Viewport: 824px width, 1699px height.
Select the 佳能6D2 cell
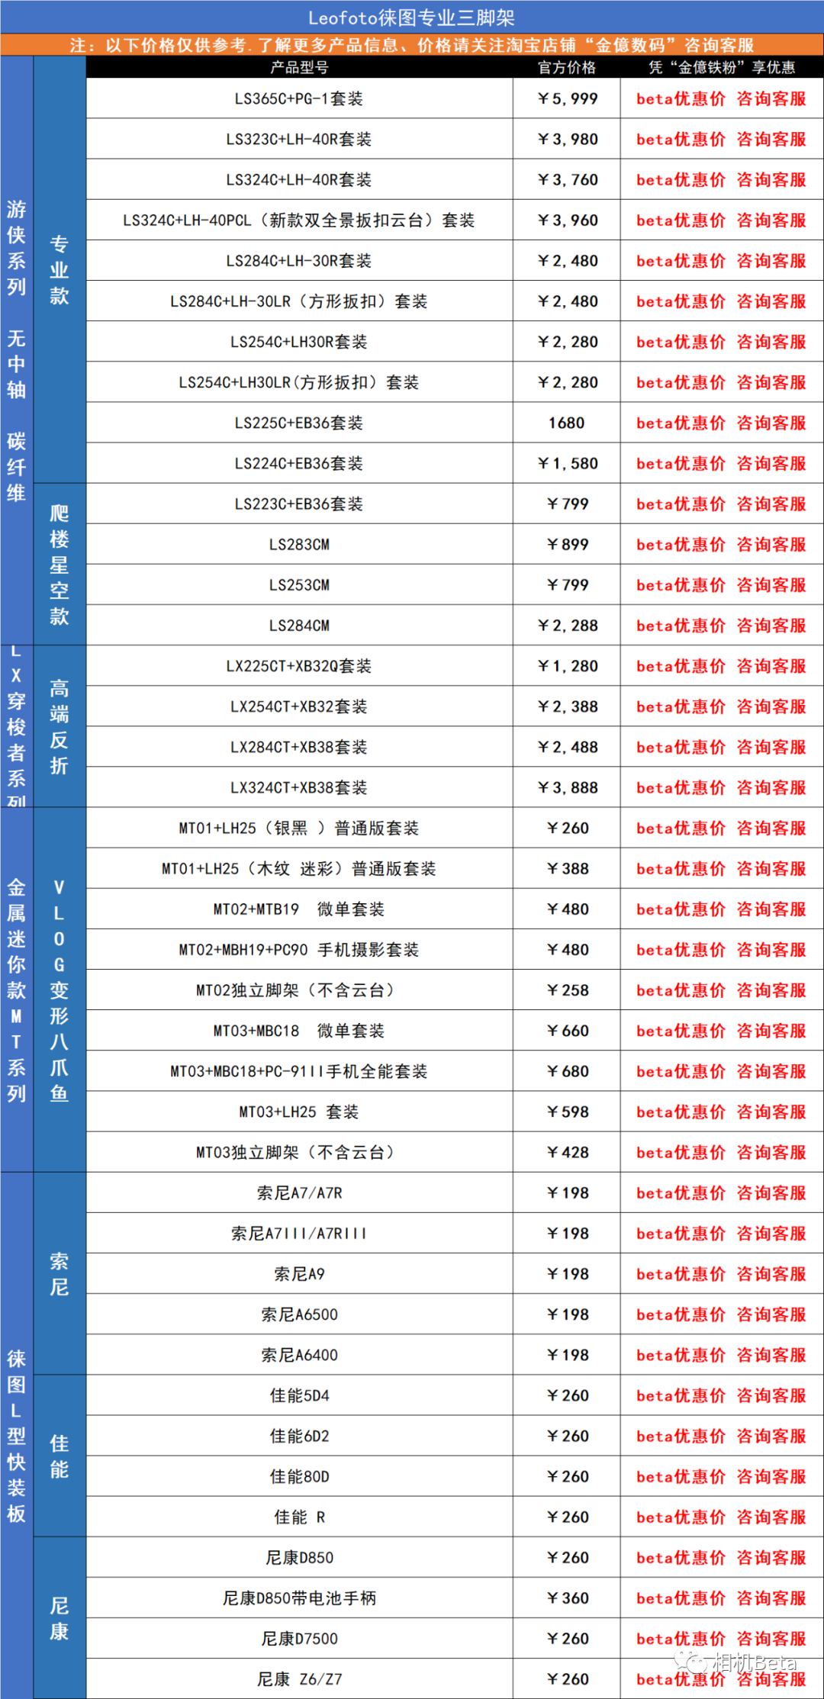[x=299, y=1434]
